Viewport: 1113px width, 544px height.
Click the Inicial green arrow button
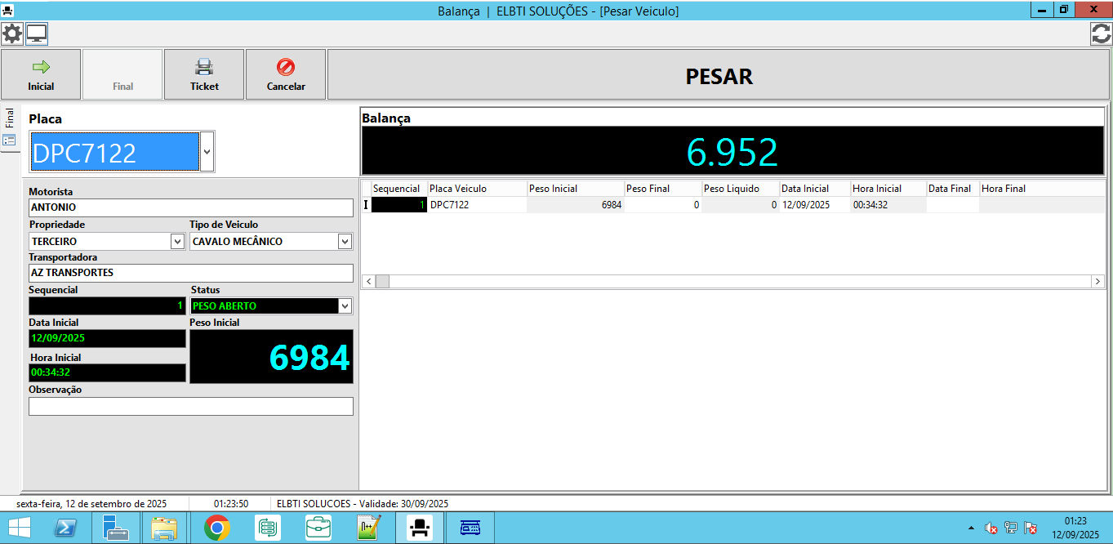(x=41, y=74)
